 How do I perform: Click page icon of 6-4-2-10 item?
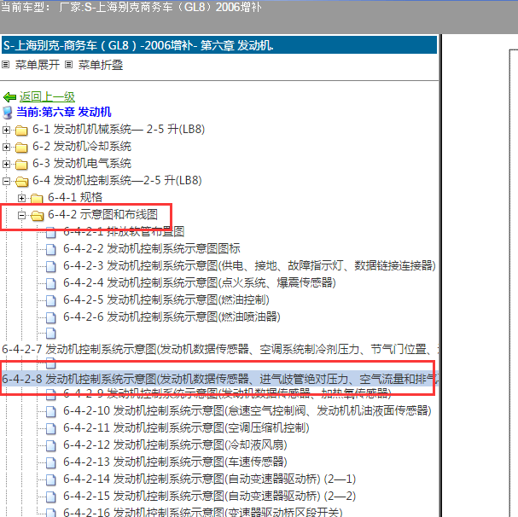pyautogui.click(x=51, y=411)
